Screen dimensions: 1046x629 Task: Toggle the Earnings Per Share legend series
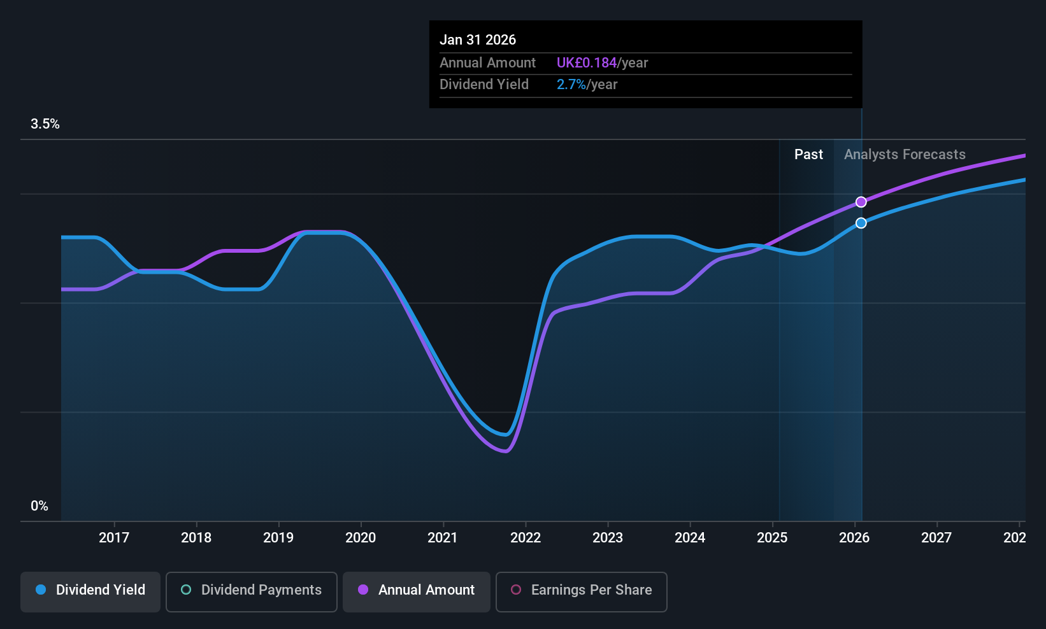(581, 592)
